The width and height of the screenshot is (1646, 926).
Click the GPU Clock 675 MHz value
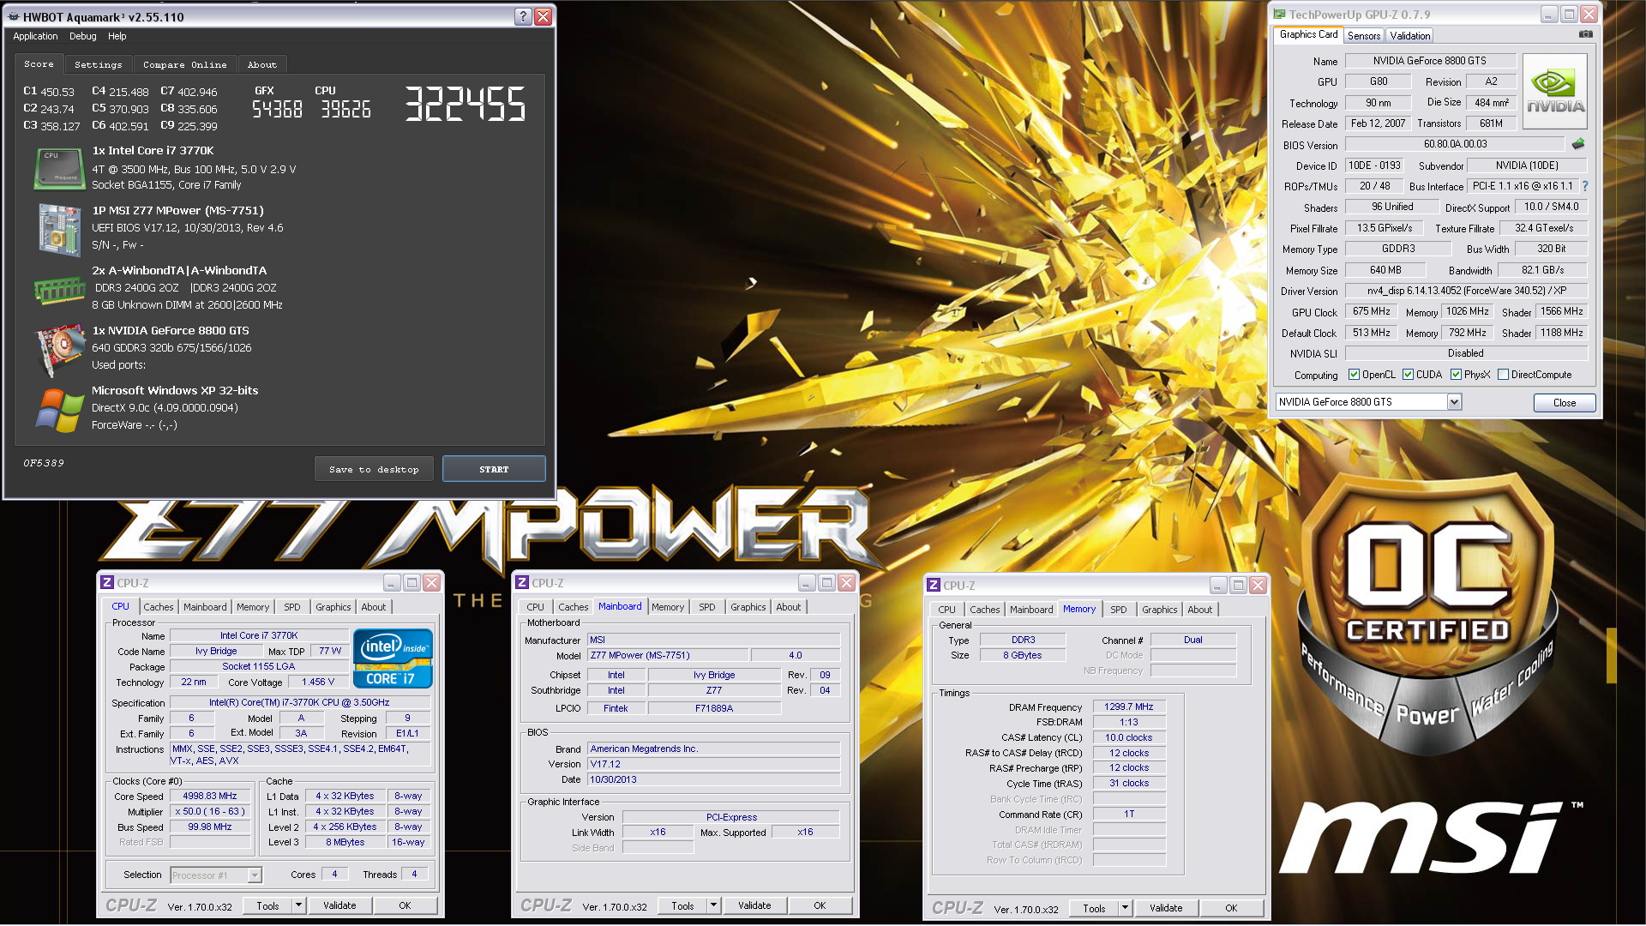(x=1371, y=312)
